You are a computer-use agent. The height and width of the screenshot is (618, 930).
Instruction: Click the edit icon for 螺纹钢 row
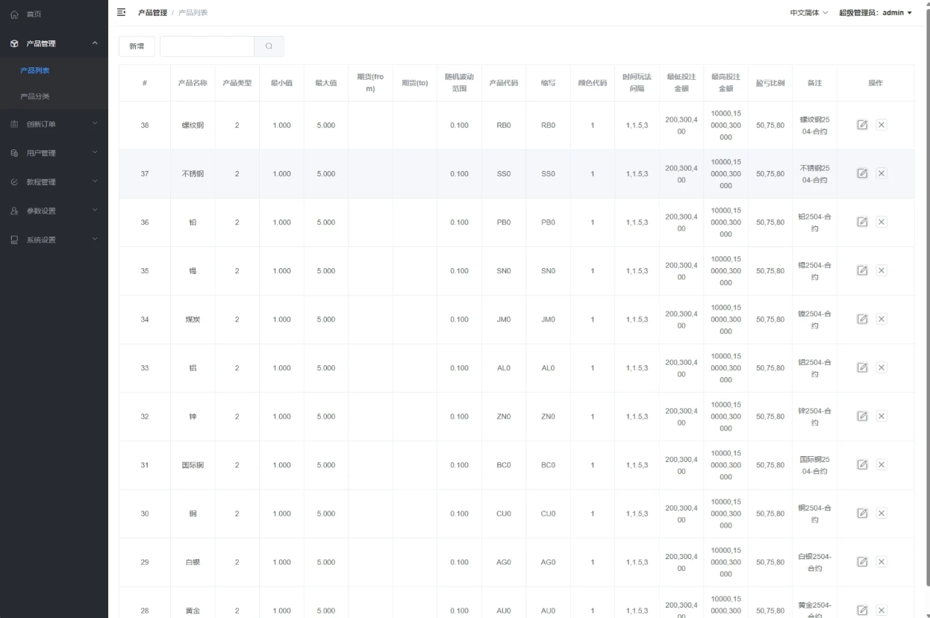862,125
